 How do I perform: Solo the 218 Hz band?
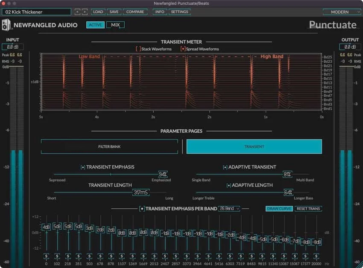coord(68,256)
